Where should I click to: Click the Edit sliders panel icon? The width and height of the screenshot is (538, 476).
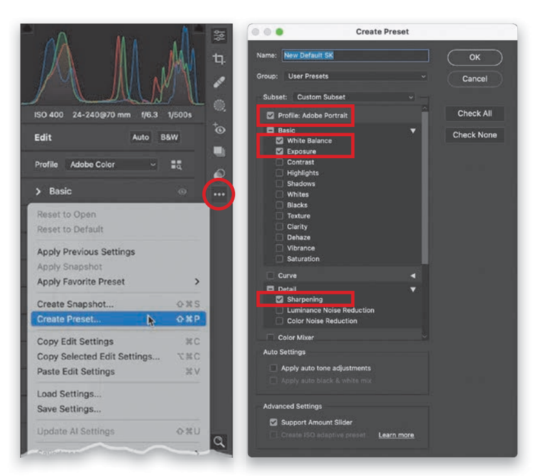pos(219,36)
